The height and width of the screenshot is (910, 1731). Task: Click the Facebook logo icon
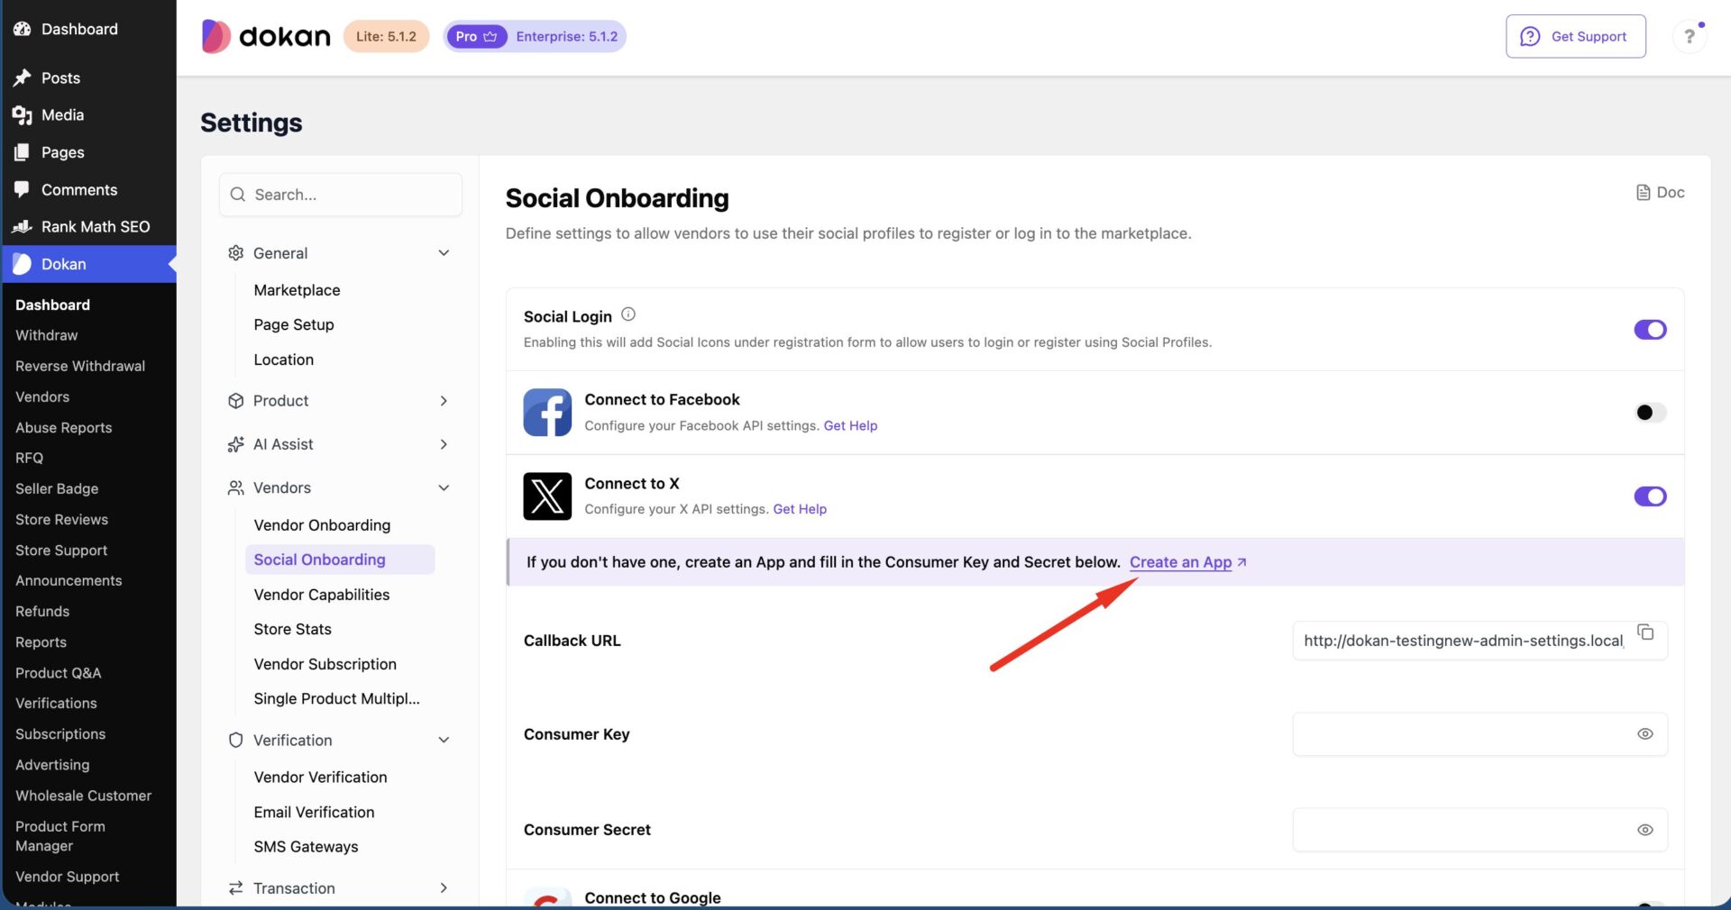coord(547,413)
